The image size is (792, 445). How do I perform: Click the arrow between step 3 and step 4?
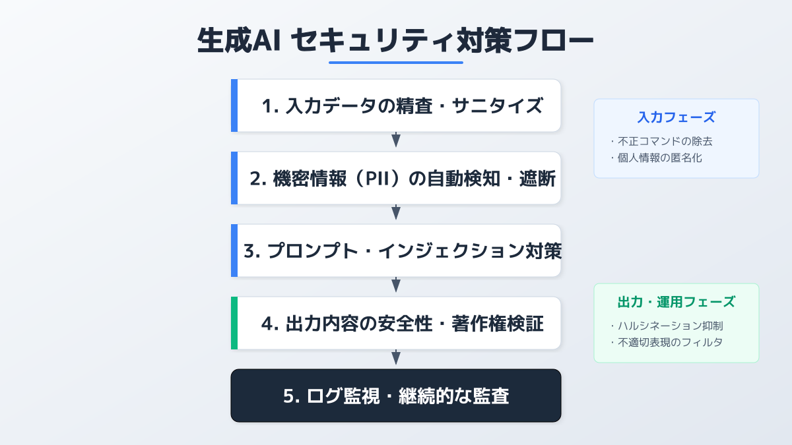point(396,285)
